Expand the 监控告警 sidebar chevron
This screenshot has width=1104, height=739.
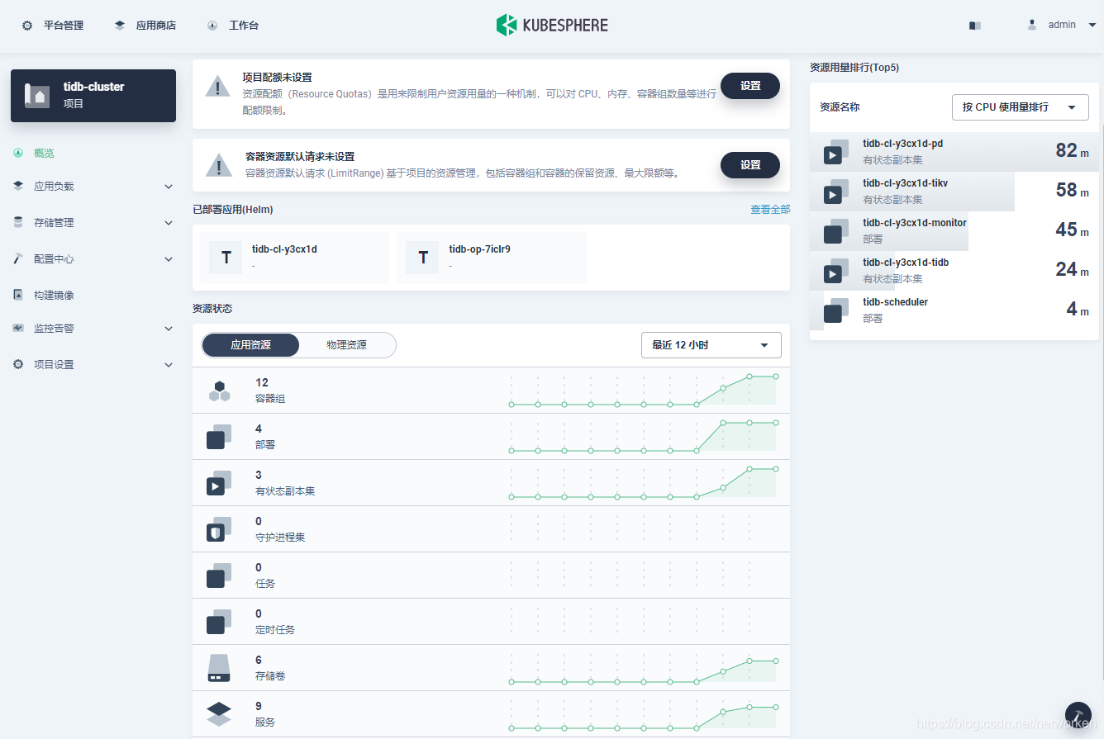[x=169, y=329]
